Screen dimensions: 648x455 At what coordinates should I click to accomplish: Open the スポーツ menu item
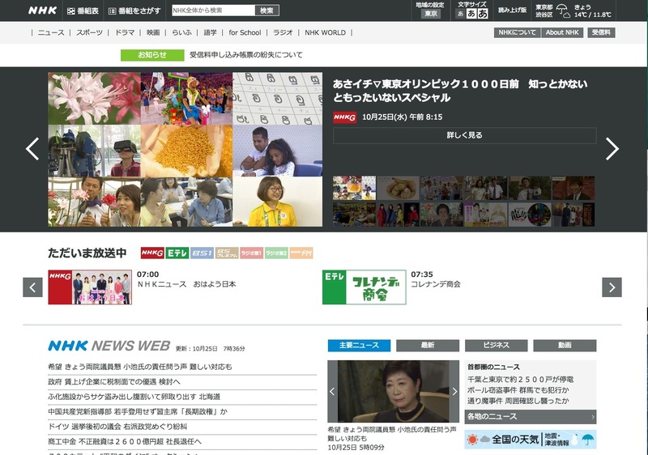click(89, 33)
